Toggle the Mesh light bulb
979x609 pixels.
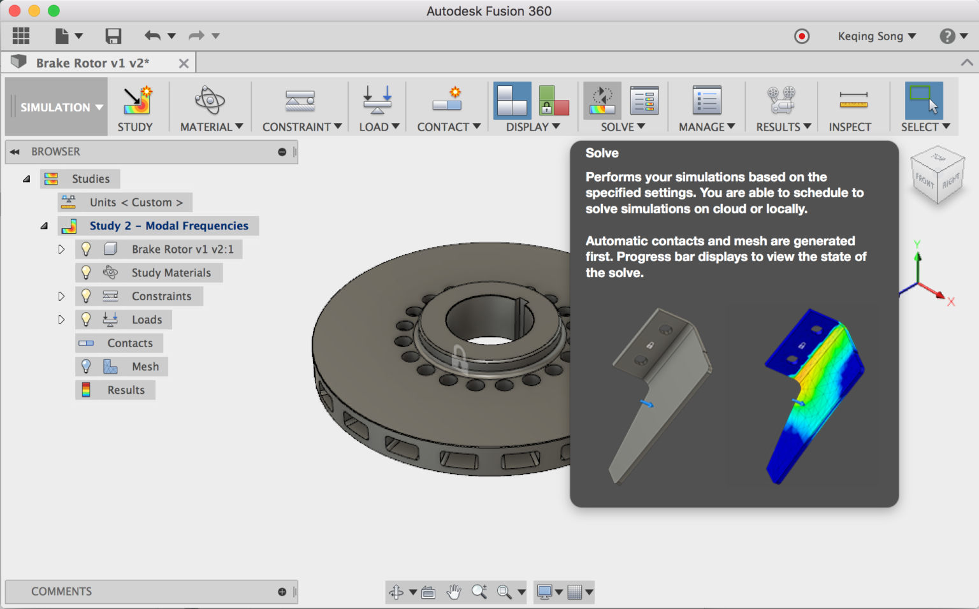[x=86, y=366]
